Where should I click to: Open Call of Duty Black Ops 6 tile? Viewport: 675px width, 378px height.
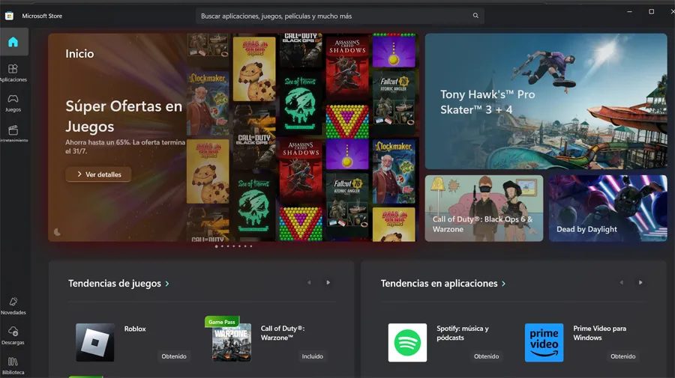(x=484, y=208)
